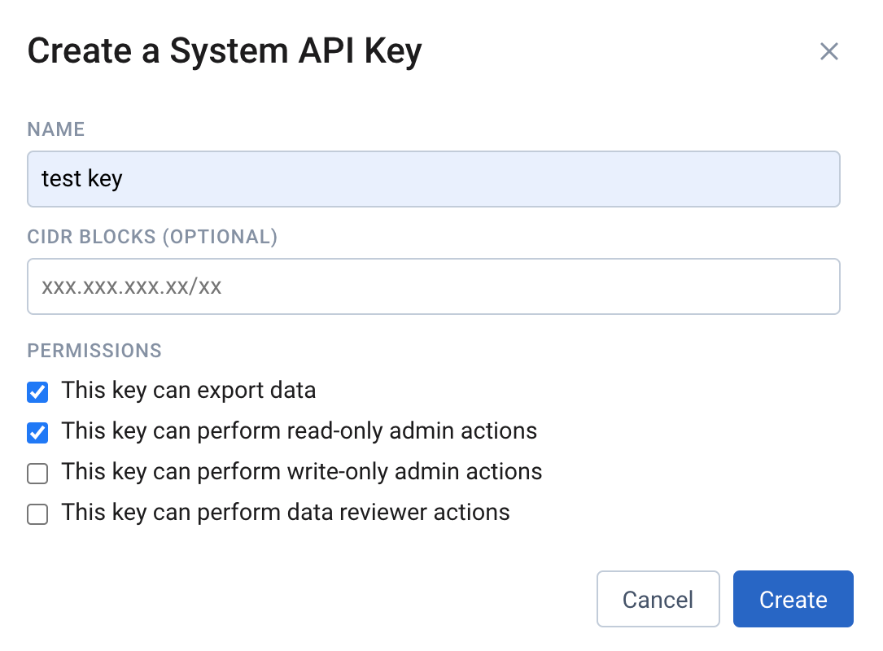Click the CIDR BLOCKS (OPTIONAL) label

152,237
